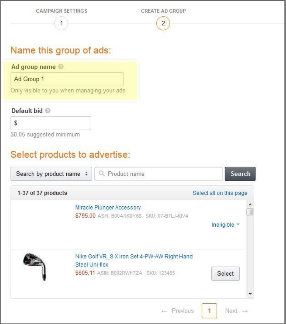286x324 pixels.
Task: Click the product list scrollbar thumb
Action: 250,212
